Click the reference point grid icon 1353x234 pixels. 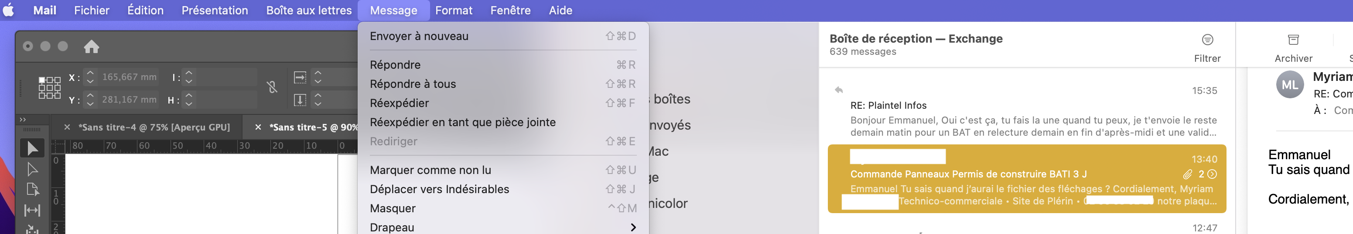pyautogui.click(x=49, y=88)
